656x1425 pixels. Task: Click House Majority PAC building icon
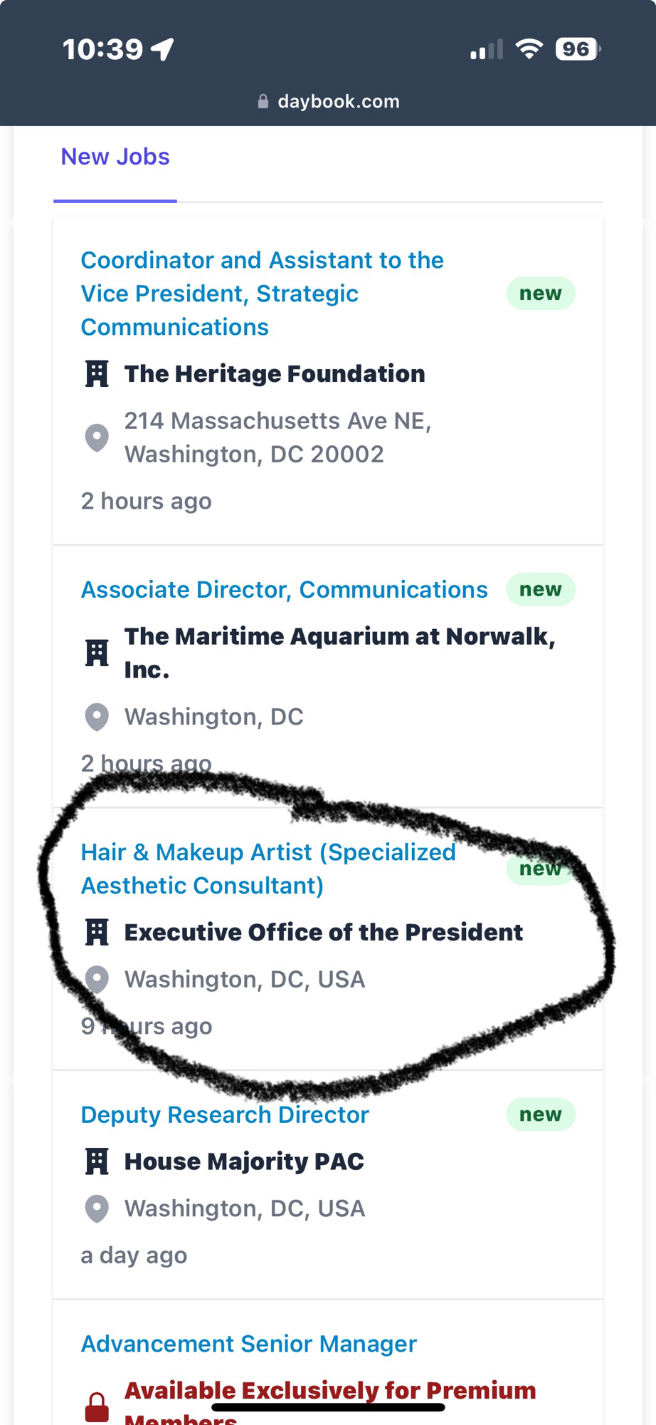point(97,1162)
